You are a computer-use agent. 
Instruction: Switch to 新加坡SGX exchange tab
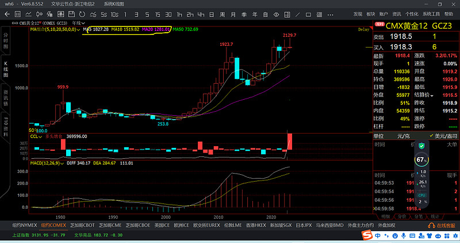coord(281,225)
